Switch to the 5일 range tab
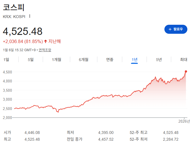193x146 pixels. (31, 60)
